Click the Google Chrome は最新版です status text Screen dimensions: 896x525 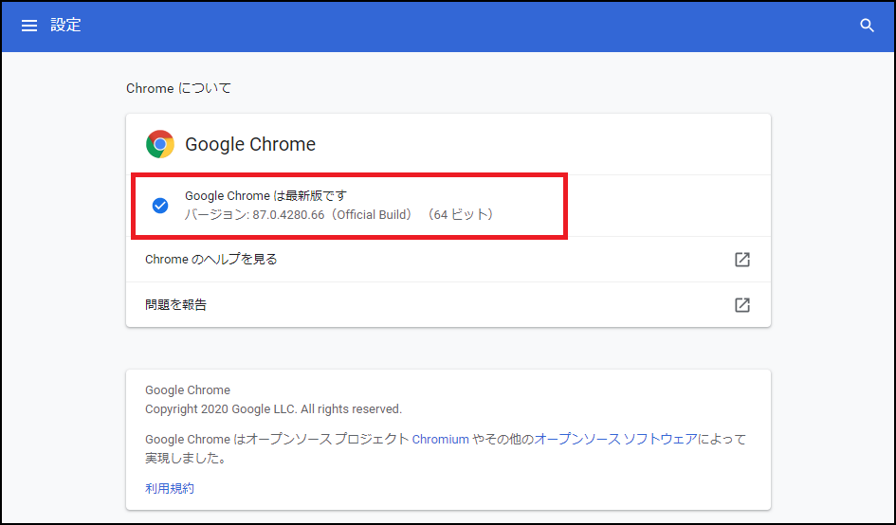(x=265, y=196)
